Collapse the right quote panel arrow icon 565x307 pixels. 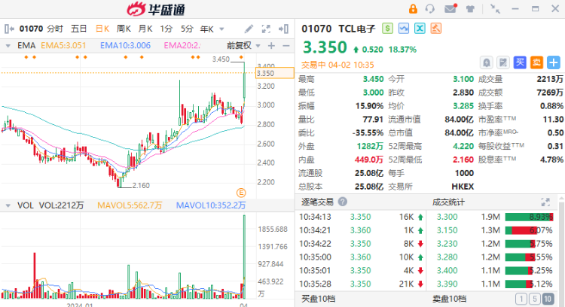[x=283, y=29]
